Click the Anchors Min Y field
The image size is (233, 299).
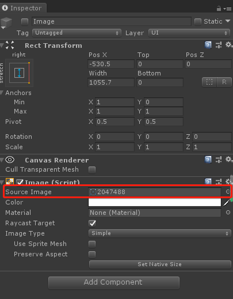pyautogui.click(x=163, y=102)
